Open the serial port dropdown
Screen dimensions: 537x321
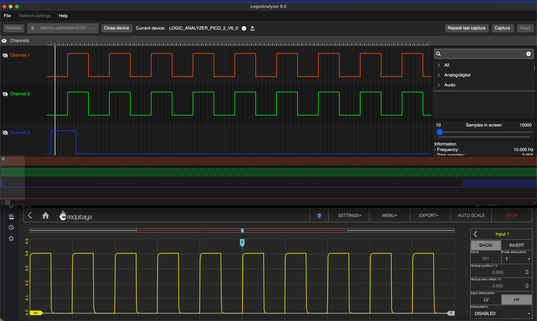tap(63, 28)
